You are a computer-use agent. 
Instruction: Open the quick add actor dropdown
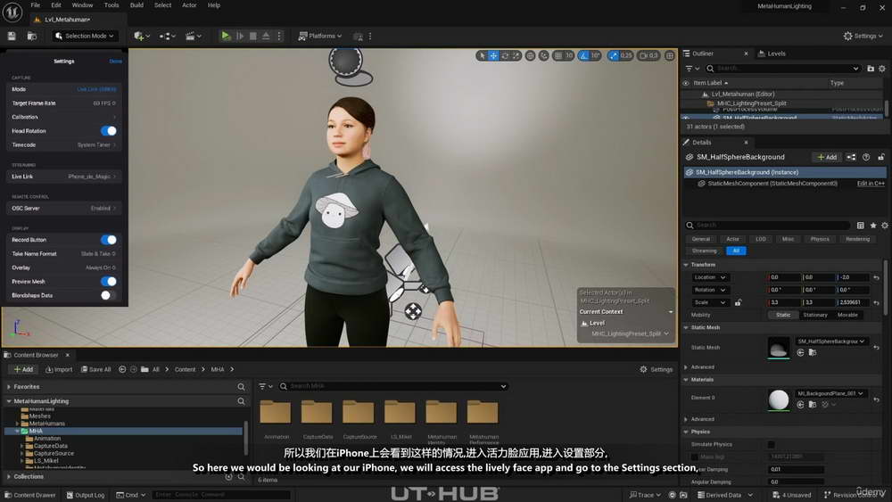click(141, 36)
